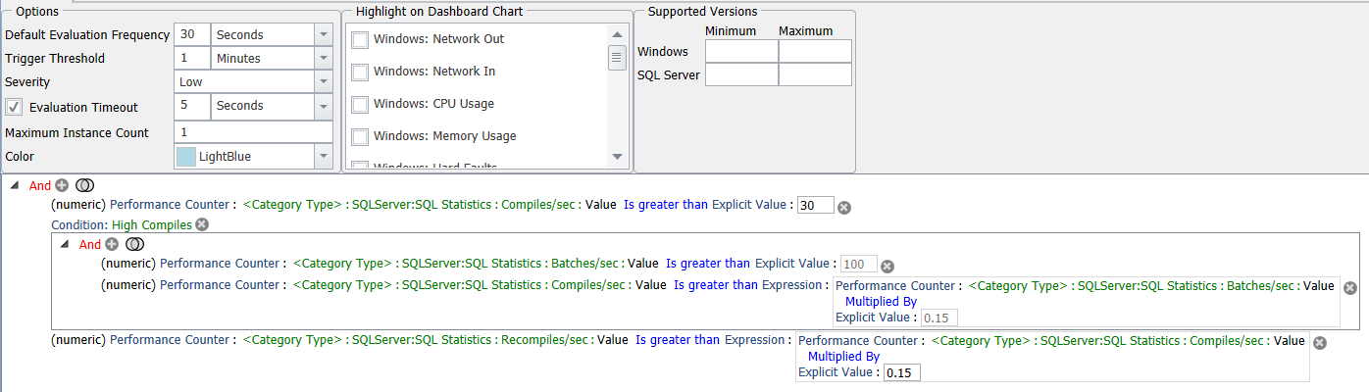This screenshot has height=392, width=1369.
Task: Open Evaluation Timeout Seconds dropdown
Action: 323,105
